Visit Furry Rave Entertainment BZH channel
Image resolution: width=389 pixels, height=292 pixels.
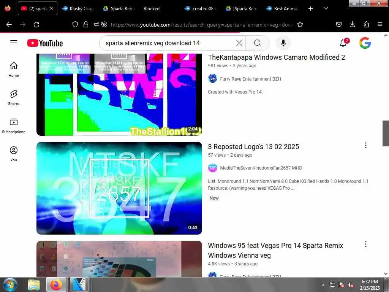[250, 79]
